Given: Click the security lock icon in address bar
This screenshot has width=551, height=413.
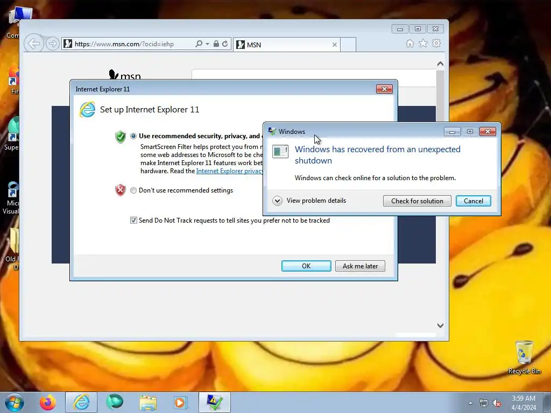Looking at the screenshot, I should [x=216, y=44].
